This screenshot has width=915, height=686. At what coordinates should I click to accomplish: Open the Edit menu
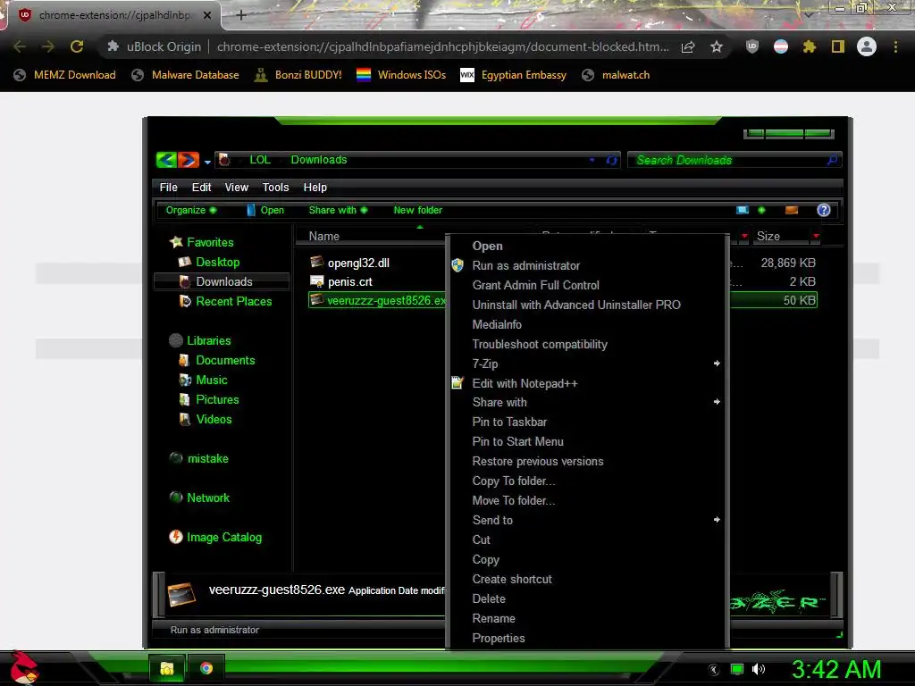click(201, 188)
